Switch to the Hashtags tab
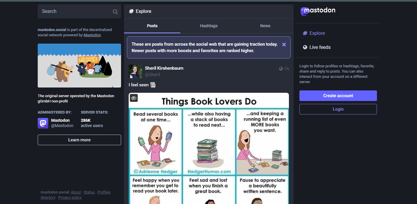 tap(209, 26)
